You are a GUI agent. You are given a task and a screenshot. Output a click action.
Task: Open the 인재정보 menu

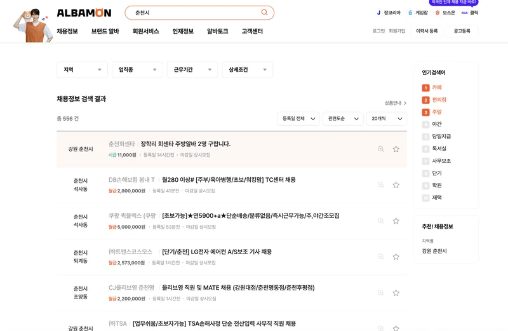[x=183, y=31]
